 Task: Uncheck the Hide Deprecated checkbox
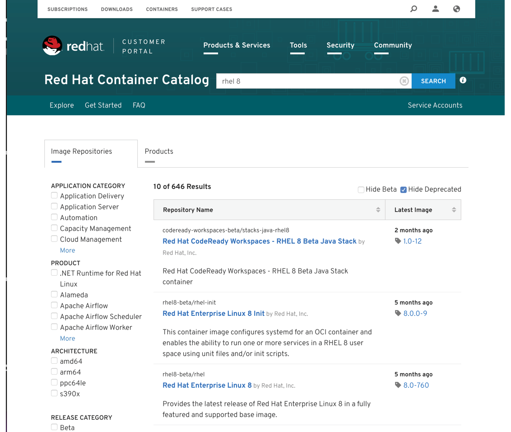404,190
